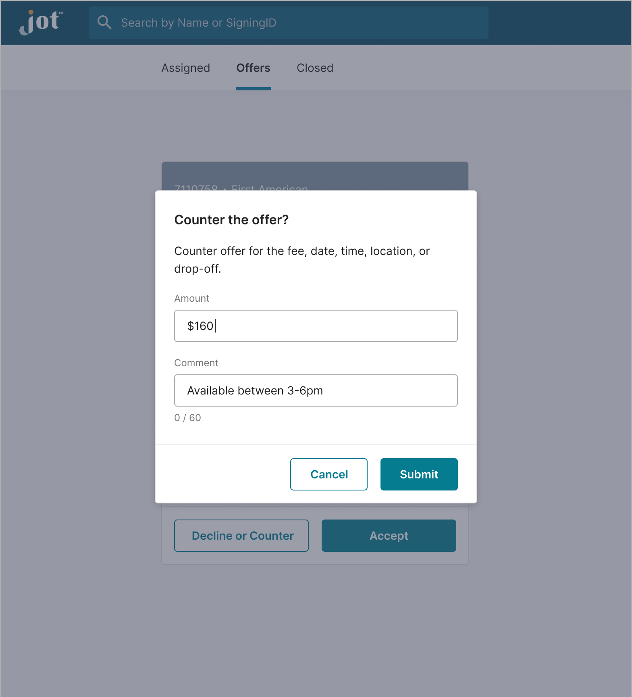
Task: Click into the Amount field showing $160
Action: coord(316,326)
